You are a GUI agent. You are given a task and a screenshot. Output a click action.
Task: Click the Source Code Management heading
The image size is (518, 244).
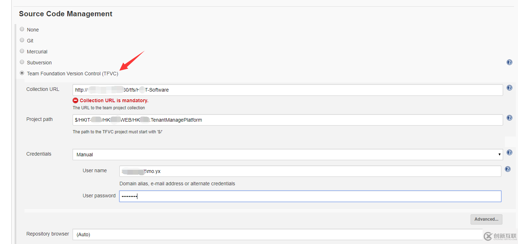click(x=66, y=14)
